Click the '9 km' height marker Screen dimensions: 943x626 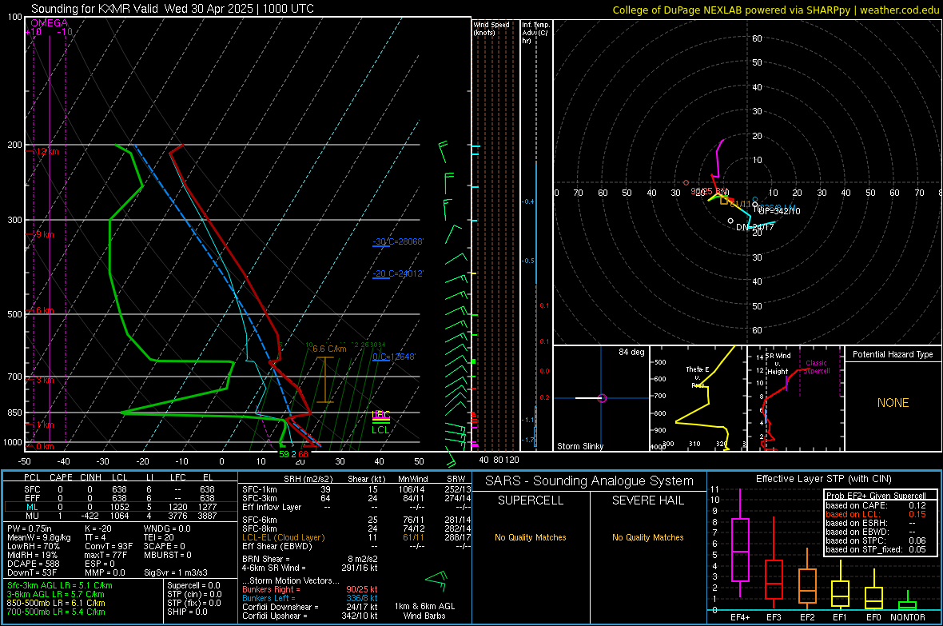click(x=45, y=235)
